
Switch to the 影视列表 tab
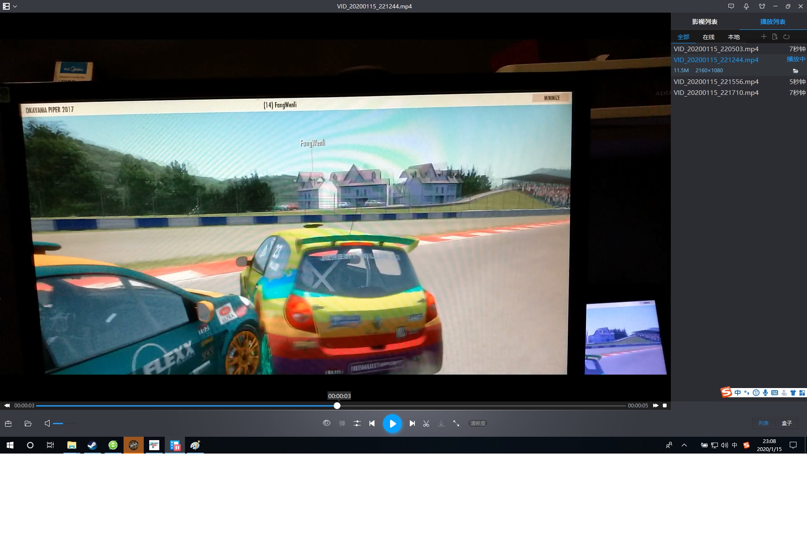705,22
